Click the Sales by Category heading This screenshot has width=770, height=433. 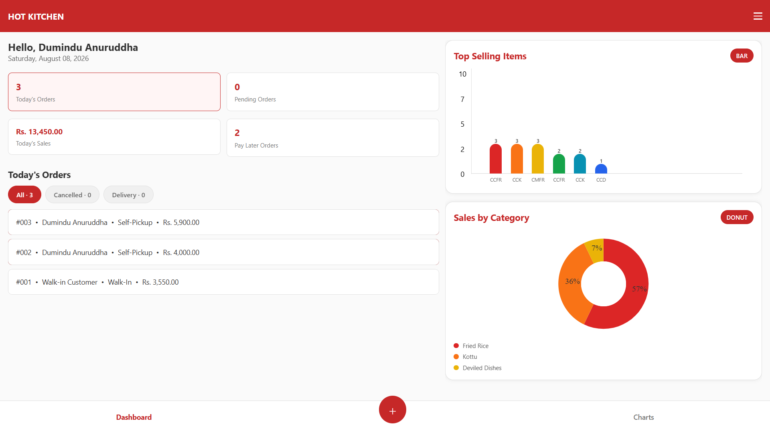(491, 218)
